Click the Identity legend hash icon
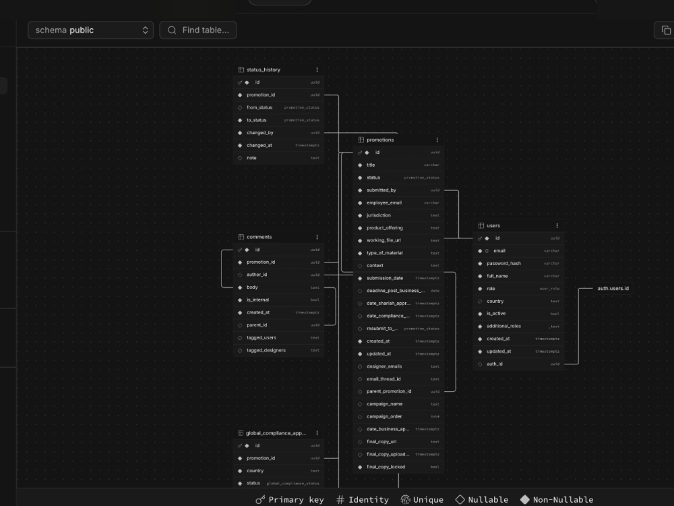 (x=340, y=499)
